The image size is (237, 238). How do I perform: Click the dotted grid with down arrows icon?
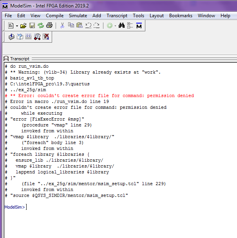(x=29, y=36)
